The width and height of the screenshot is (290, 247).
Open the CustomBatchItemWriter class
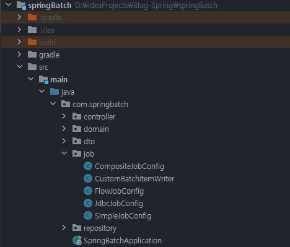point(134,179)
